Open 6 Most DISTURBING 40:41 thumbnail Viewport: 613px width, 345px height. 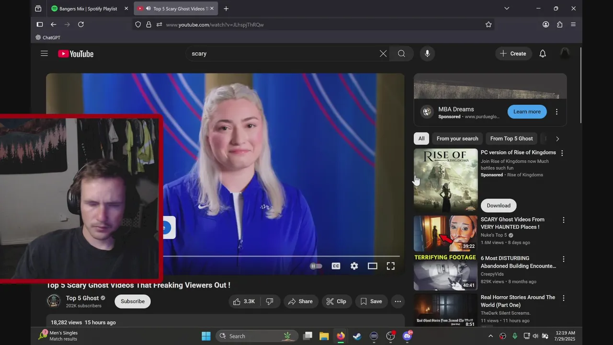click(445, 272)
